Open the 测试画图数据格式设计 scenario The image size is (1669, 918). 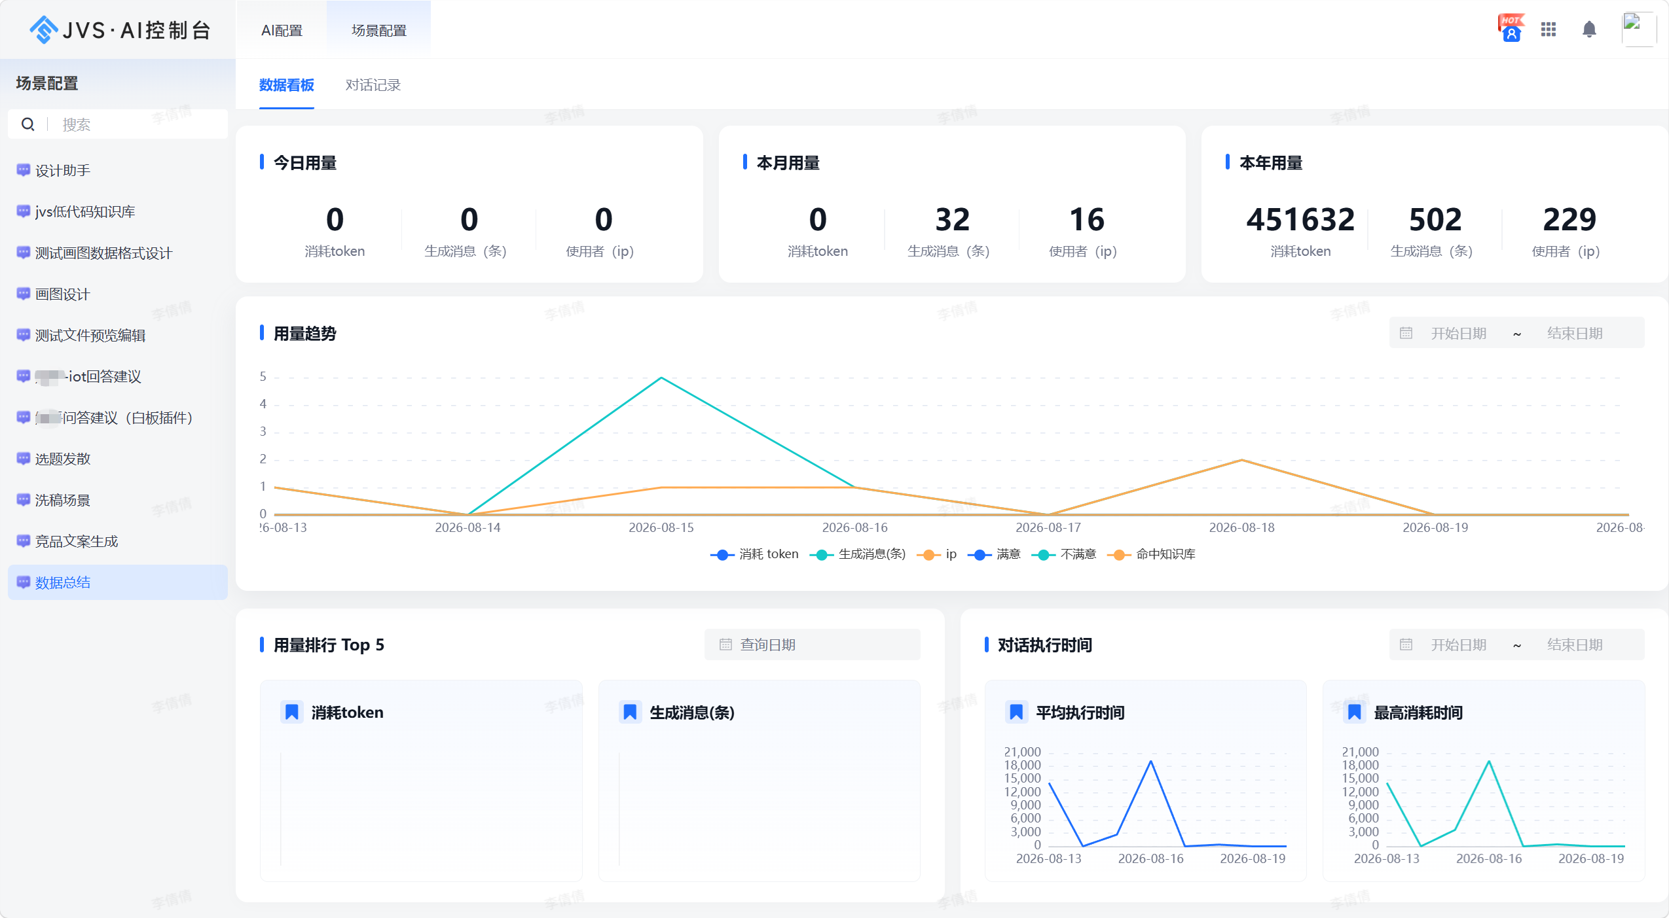pyautogui.click(x=118, y=253)
